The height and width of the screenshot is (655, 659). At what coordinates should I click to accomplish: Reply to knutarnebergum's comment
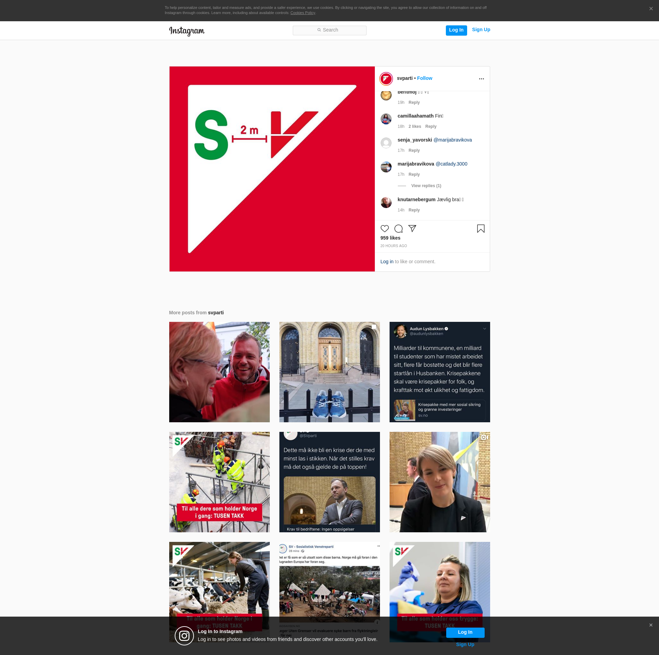pos(414,210)
